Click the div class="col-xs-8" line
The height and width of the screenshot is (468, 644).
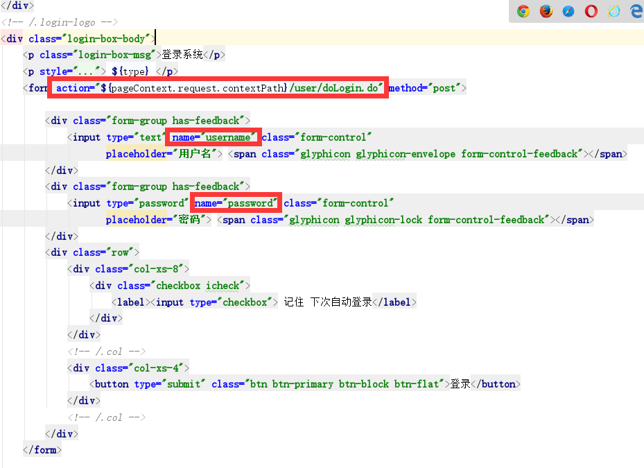pos(128,269)
